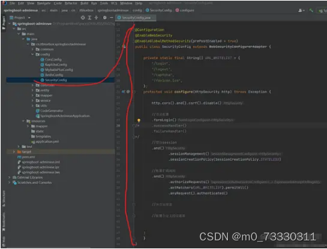
Task: Click the IntelliJ IDEA application logo
Action: click(x=4, y=3)
